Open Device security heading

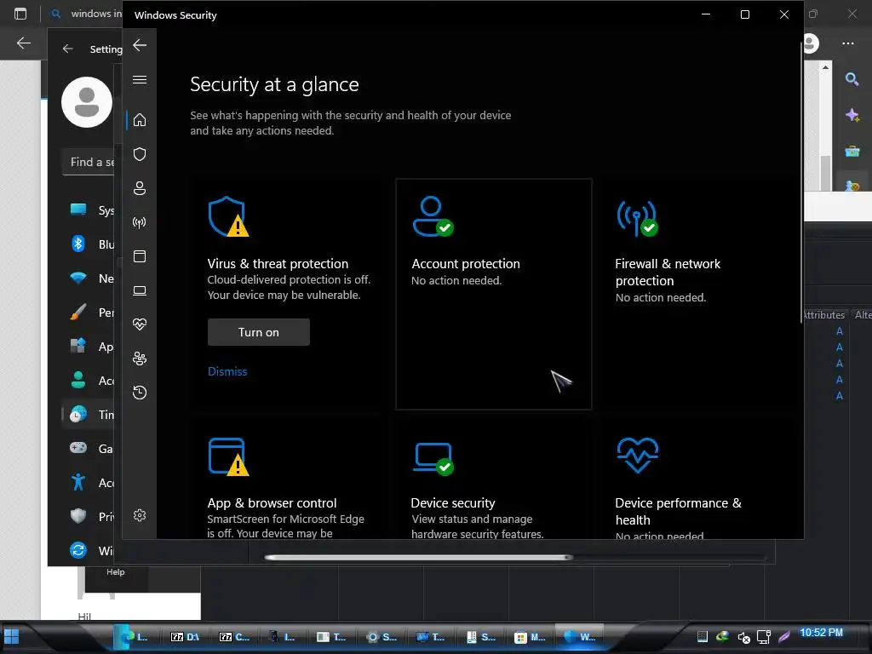(453, 502)
